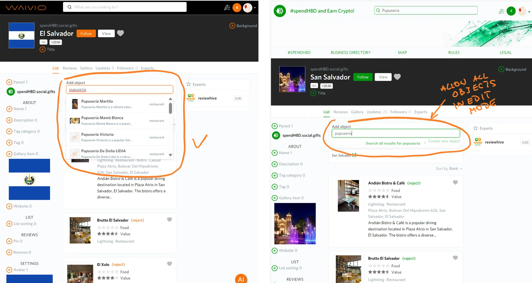This screenshot has width=532, height=283.
Task: Click the suggestions list scroll down arrow
Action: pyautogui.click(x=170, y=155)
